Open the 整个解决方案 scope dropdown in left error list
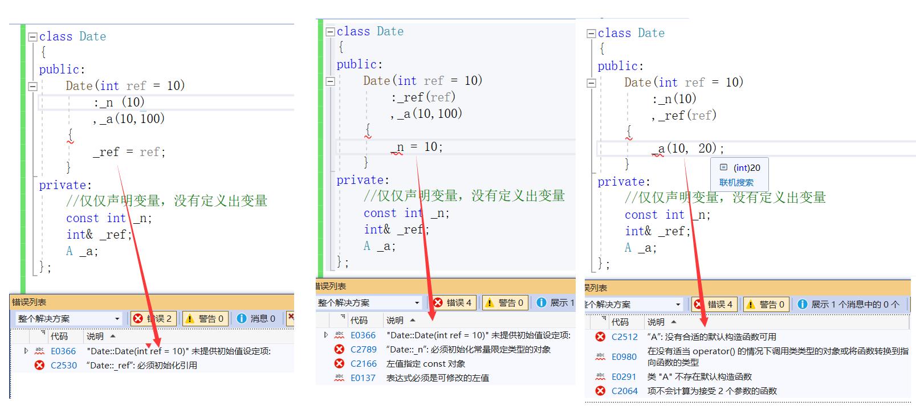916x414 pixels. point(68,318)
